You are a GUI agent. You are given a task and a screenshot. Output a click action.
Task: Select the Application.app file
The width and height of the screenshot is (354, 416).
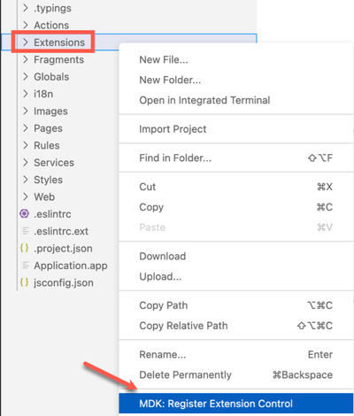[x=71, y=266]
